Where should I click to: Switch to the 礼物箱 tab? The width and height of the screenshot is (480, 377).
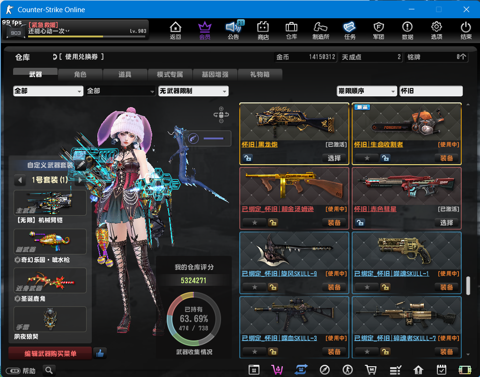[x=259, y=74]
